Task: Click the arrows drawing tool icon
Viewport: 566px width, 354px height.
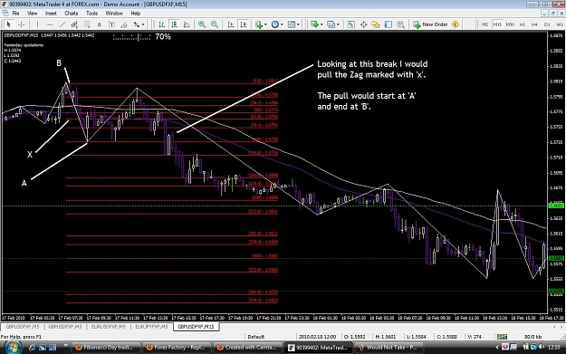Action: pyautogui.click(x=137, y=24)
